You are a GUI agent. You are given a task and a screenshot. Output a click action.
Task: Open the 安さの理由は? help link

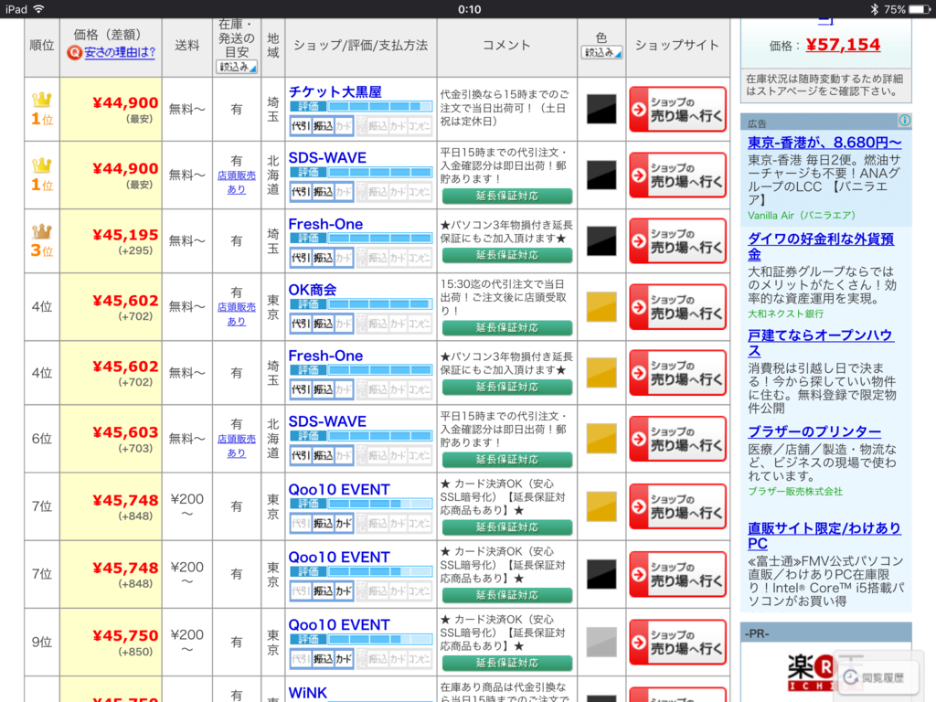pos(120,52)
